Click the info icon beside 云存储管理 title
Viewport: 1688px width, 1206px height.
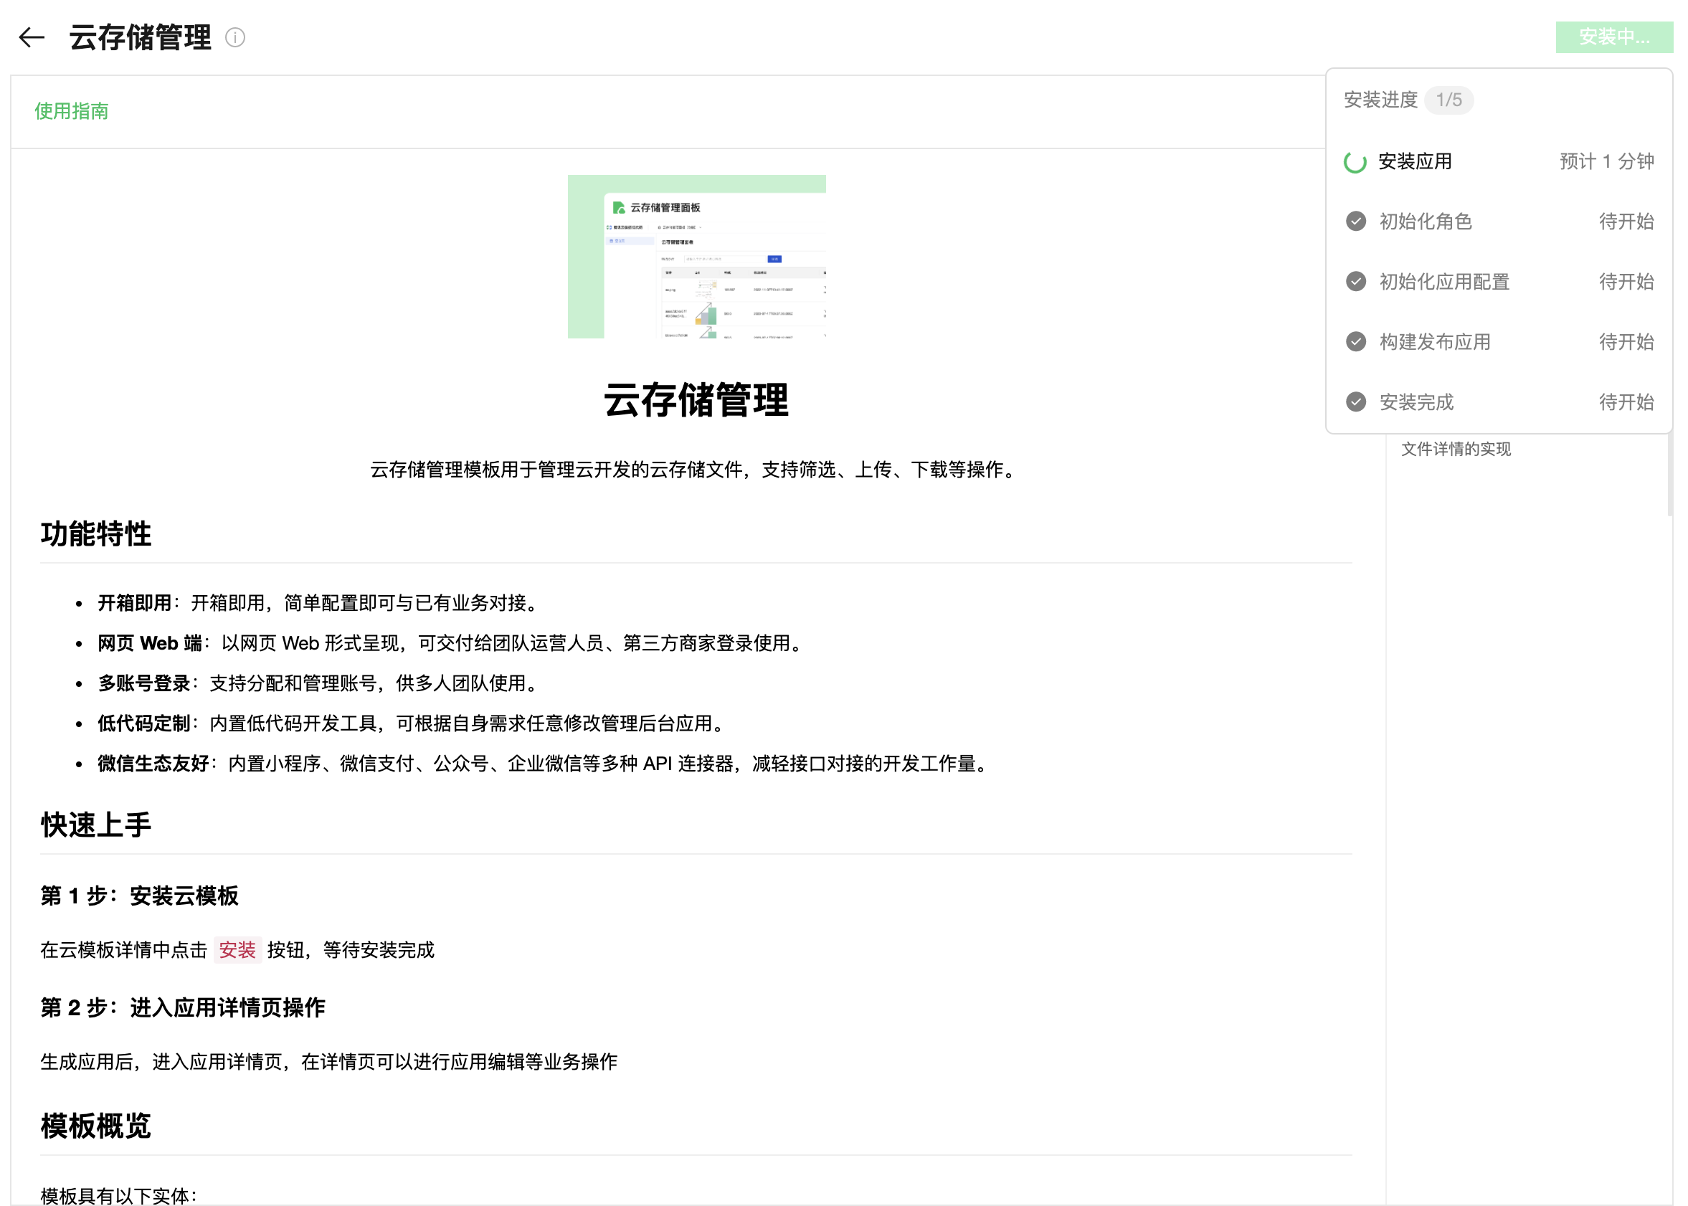[x=234, y=37]
